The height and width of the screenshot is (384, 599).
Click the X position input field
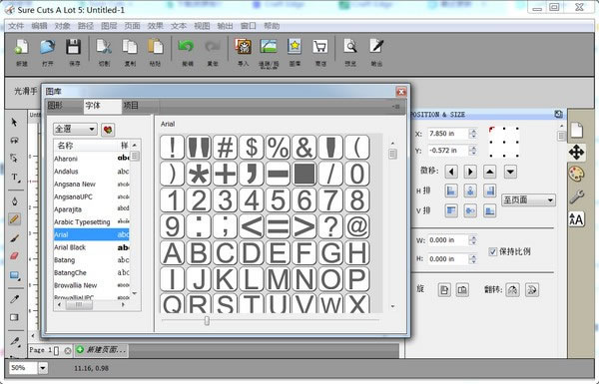[448, 134]
